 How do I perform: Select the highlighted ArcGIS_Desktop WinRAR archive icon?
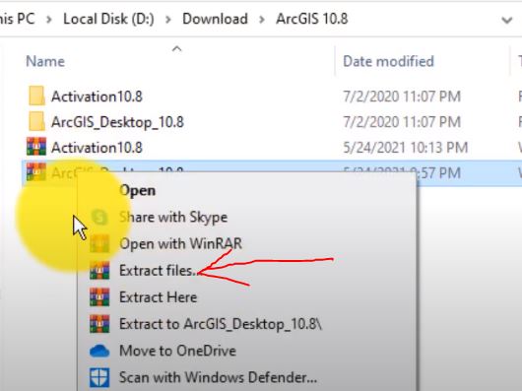click(x=36, y=172)
